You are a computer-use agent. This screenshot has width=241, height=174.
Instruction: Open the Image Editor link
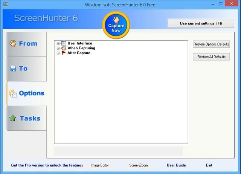pyautogui.click(x=99, y=165)
